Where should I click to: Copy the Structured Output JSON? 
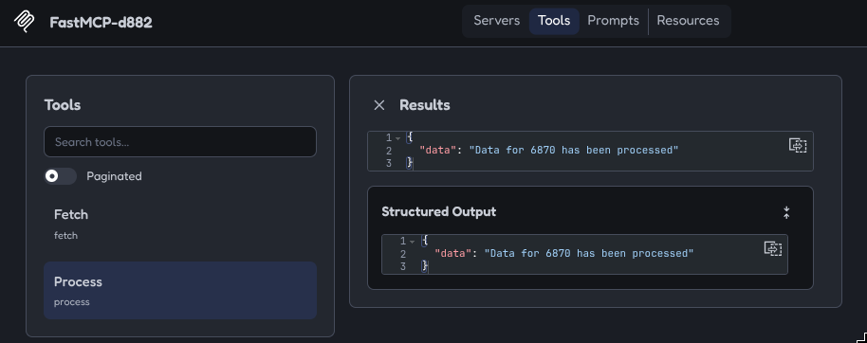772,248
